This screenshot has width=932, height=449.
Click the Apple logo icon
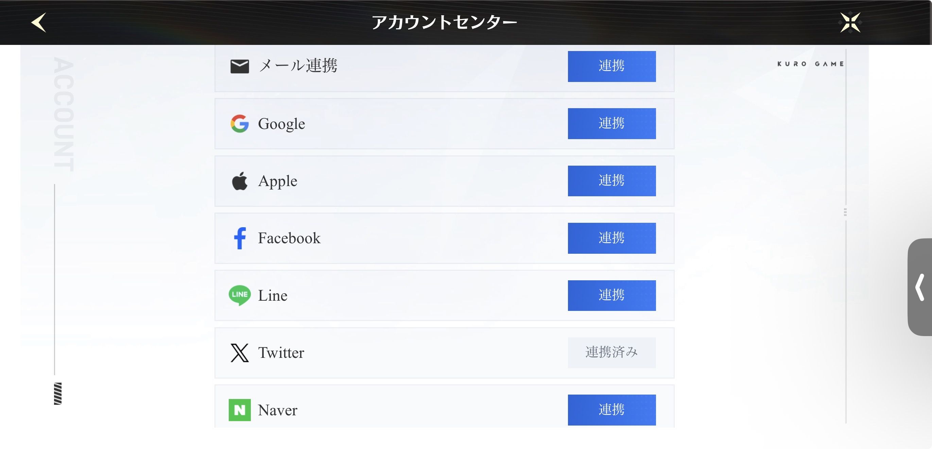240,181
